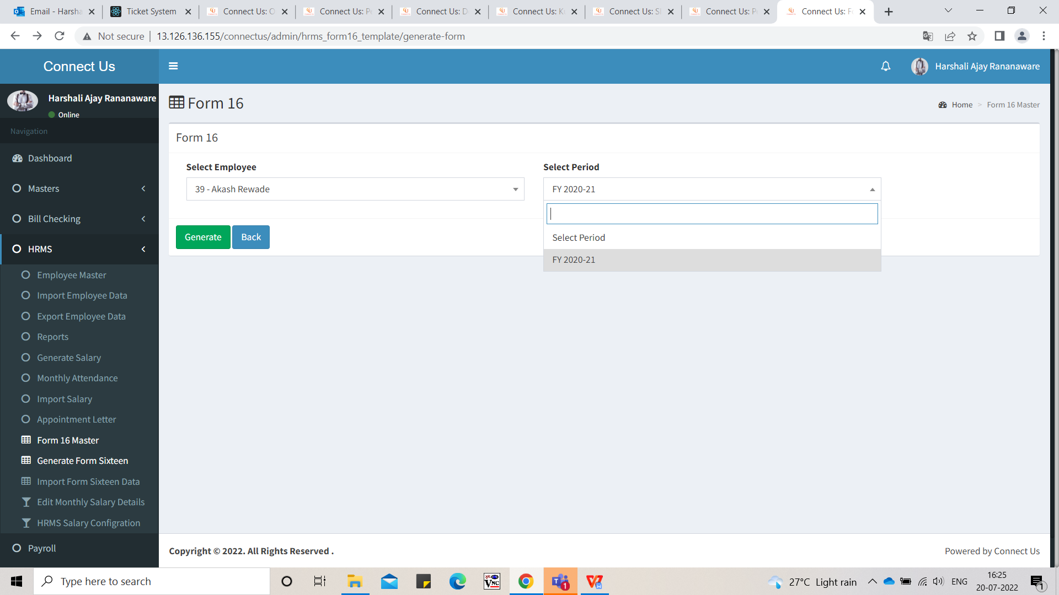Click the Harshali Ajay Rananaware header name
The height and width of the screenshot is (595, 1059).
pyautogui.click(x=987, y=66)
